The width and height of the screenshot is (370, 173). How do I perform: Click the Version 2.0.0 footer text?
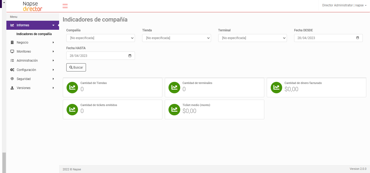tap(358, 169)
